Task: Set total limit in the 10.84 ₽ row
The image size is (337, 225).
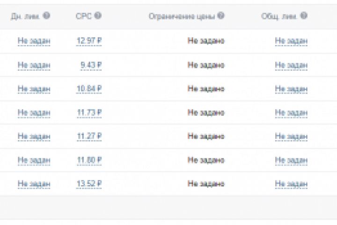Action: (291, 89)
